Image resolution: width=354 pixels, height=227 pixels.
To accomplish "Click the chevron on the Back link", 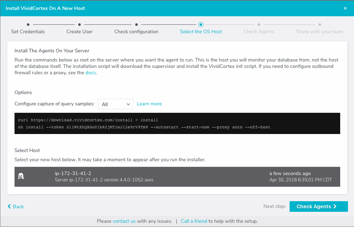I will (x=9, y=206).
